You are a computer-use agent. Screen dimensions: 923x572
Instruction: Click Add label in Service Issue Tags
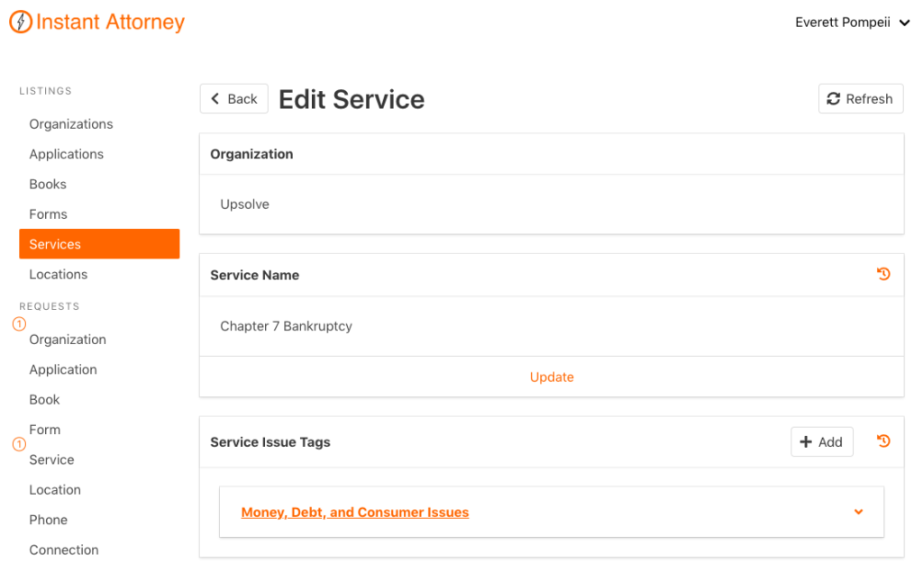830,442
